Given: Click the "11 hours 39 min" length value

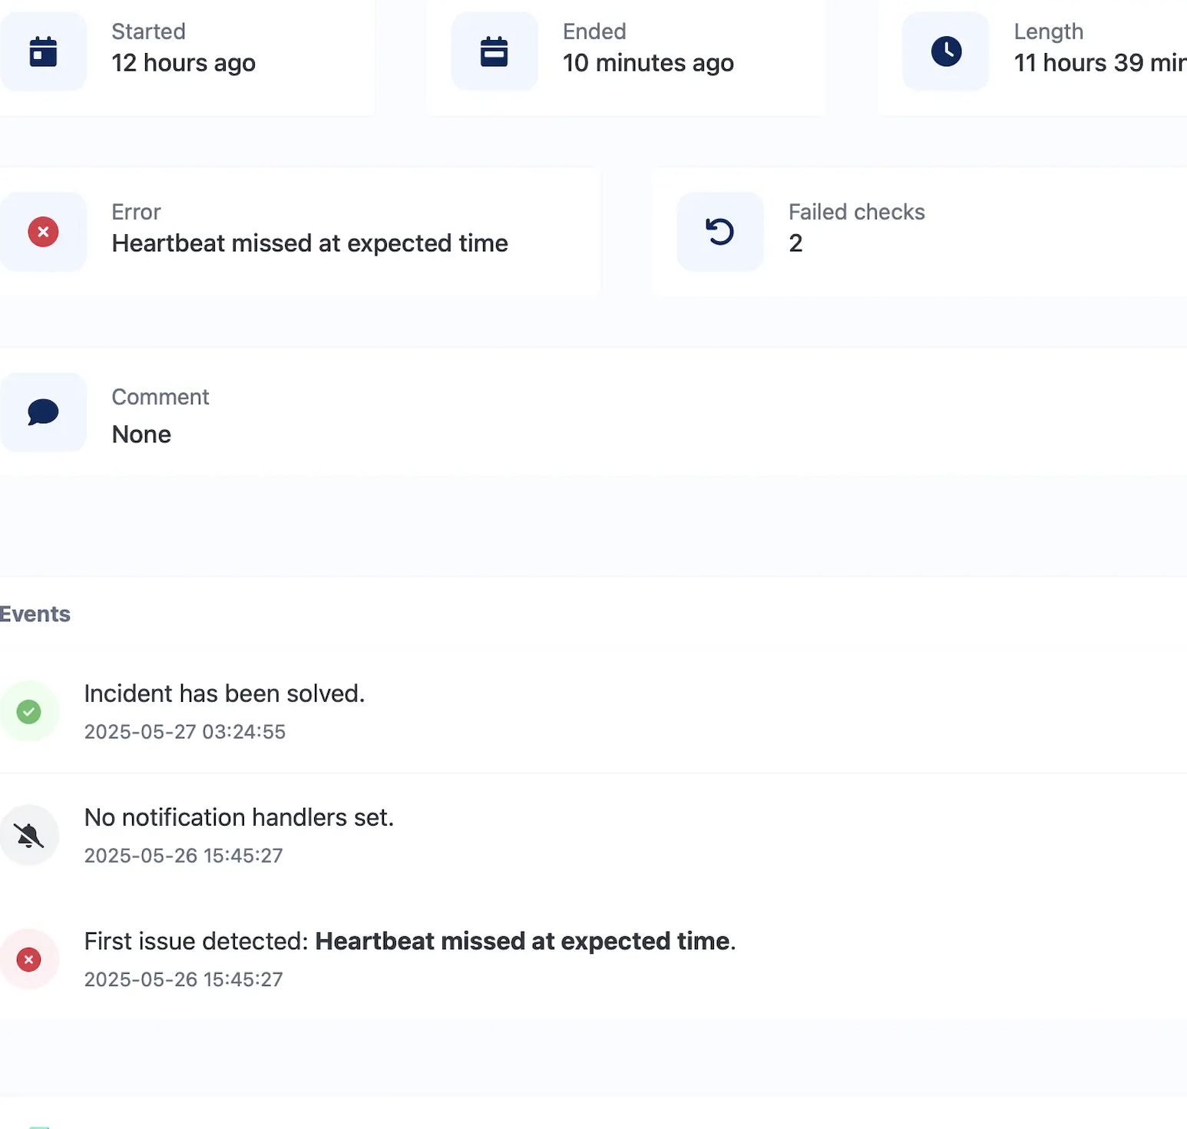Looking at the screenshot, I should click(x=1099, y=63).
